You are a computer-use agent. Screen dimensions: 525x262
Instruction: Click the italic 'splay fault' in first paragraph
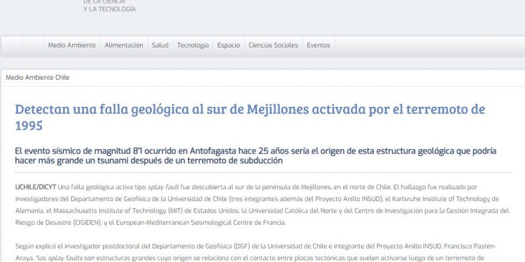click(163, 187)
